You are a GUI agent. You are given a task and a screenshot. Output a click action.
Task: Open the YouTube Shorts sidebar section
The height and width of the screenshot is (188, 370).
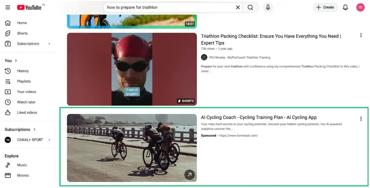22,33
